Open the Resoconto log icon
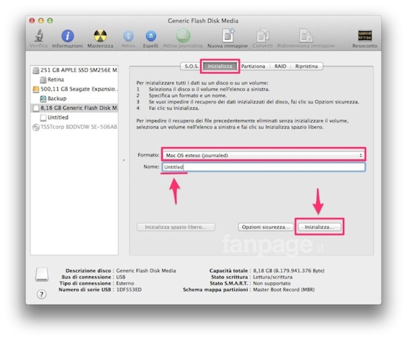This screenshot has height=340, width=407. (365, 36)
